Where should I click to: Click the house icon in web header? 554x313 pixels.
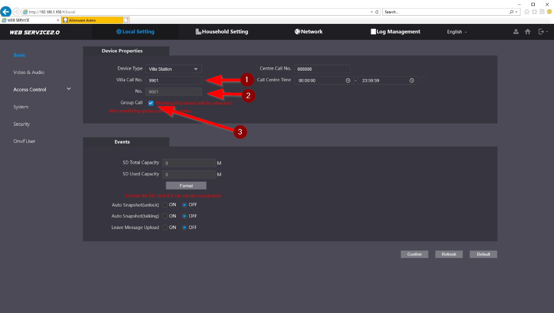(x=528, y=32)
